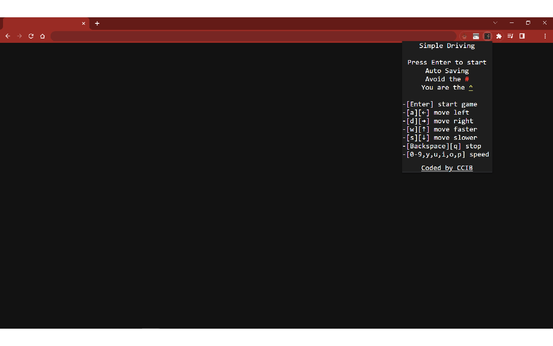Viewport: 553px width, 346px height.
Task: Click the window-shaped extension icon
Action: [476, 36]
